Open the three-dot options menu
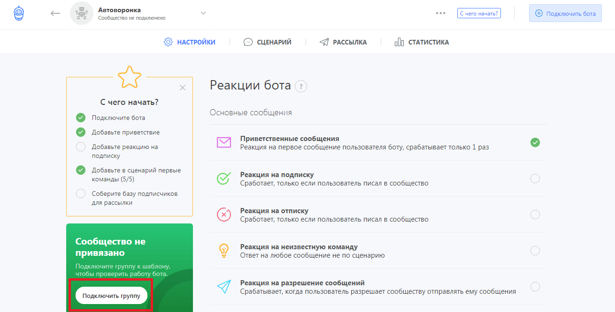The height and width of the screenshot is (312, 615). (440, 13)
